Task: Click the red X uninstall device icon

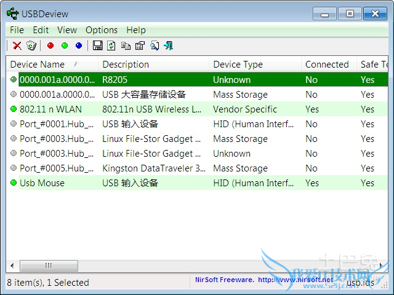Action: 17,45
